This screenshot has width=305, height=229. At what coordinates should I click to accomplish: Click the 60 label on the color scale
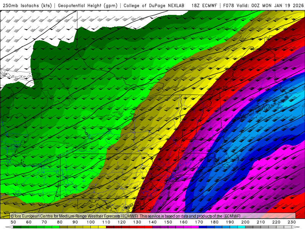click(29, 222)
